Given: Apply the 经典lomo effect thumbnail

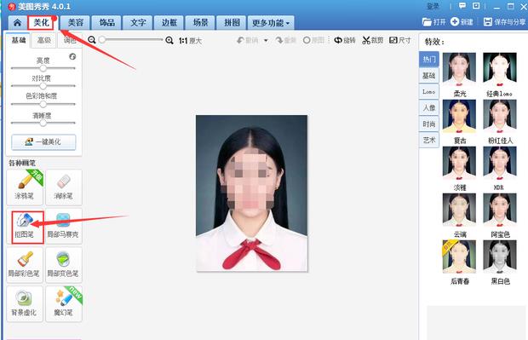Looking at the screenshot, I should (500, 69).
